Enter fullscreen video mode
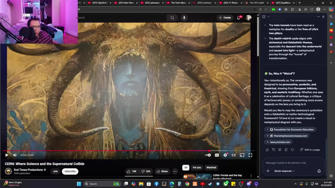The image size is (335, 188). click(x=250, y=155)
